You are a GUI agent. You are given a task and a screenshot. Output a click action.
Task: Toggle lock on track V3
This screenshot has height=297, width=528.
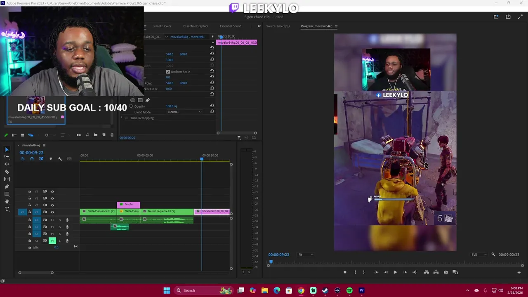[x=29, y=198]
